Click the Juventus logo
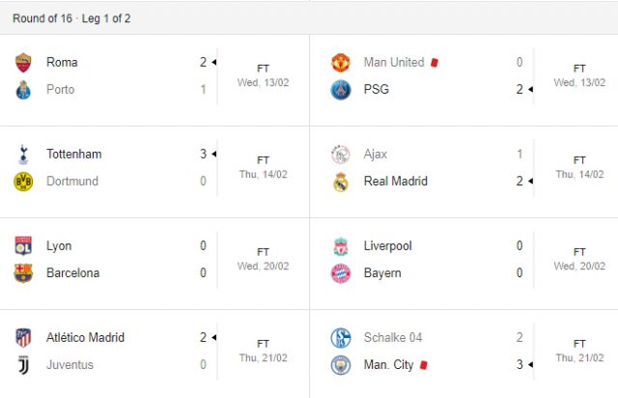The width and height of the screenshot is (618, 398). coord(23,365)
